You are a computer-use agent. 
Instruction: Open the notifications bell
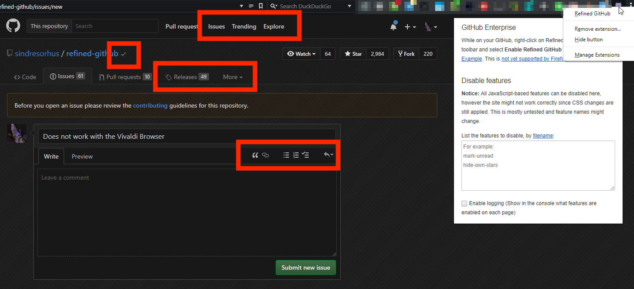(x=393, y=26)
